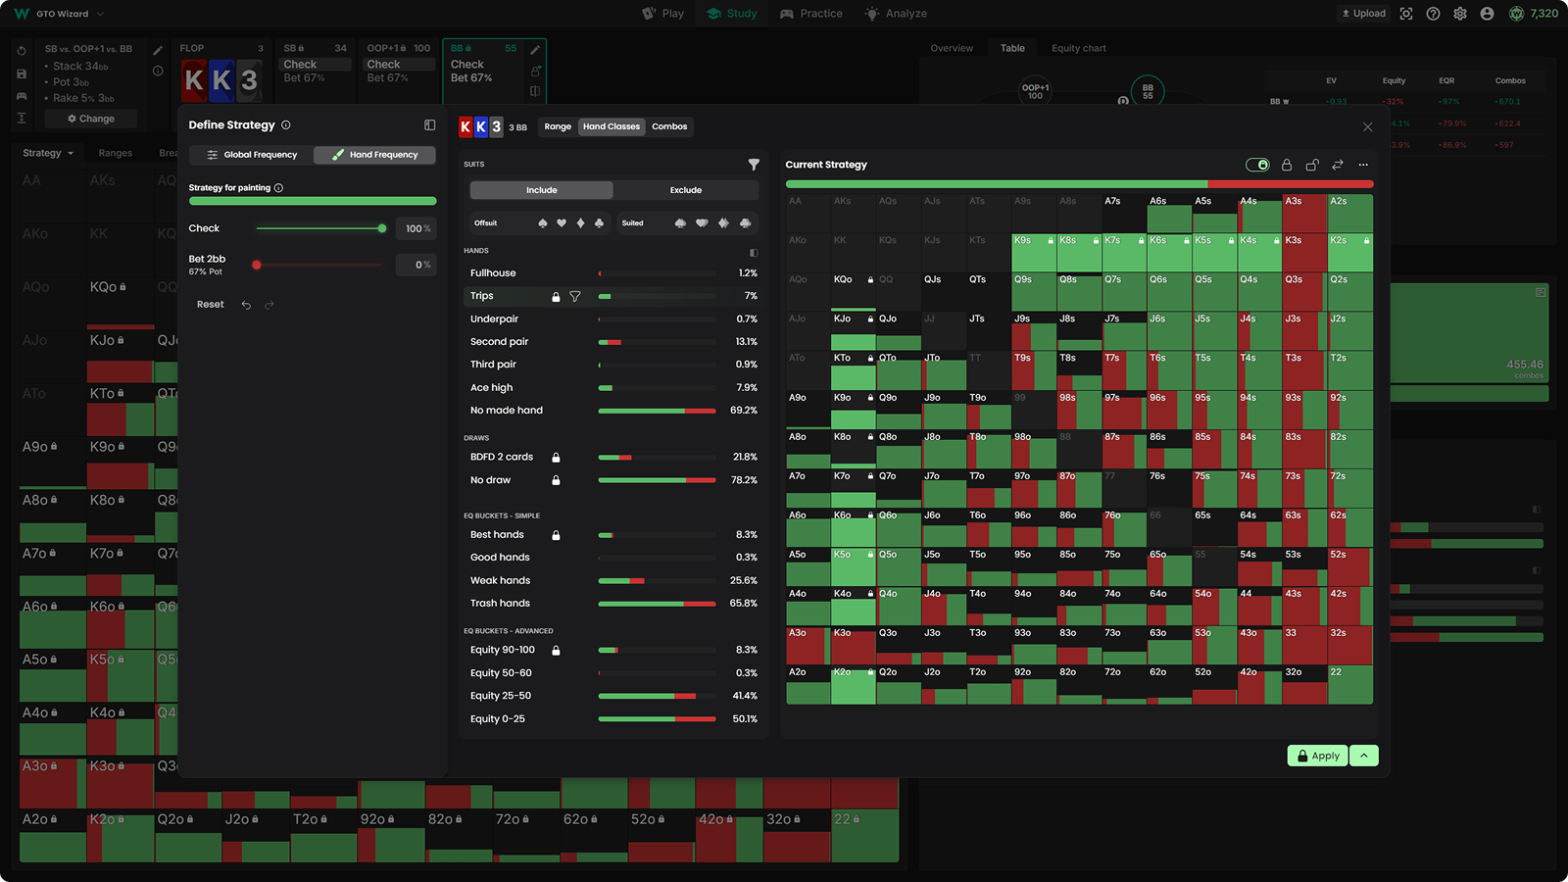
Task: Toggle the lock switch in Current Strategy
Action: coord(1257,165)
